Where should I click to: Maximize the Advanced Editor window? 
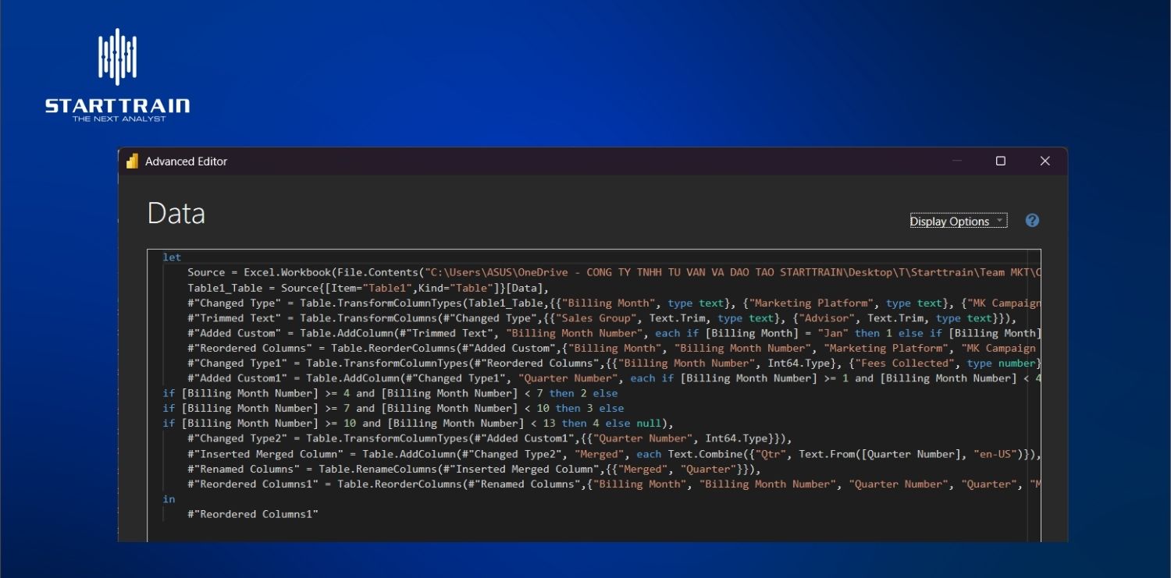pyautogui.click(x=1001, y=161)
